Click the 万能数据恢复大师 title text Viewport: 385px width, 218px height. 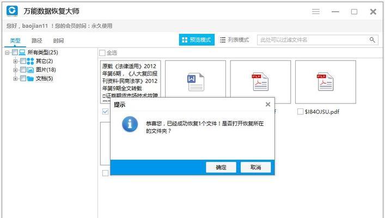click(51, 11)
